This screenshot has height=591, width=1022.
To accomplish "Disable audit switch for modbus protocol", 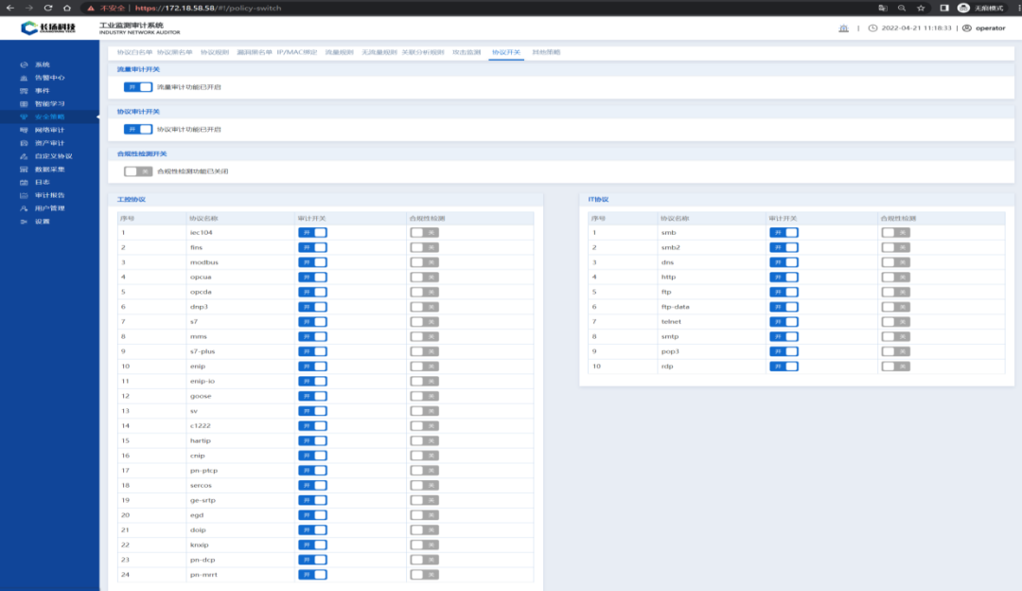I will coord(312,262).
